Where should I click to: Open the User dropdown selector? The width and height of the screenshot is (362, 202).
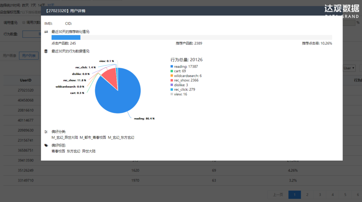click(x=349, y=68)
